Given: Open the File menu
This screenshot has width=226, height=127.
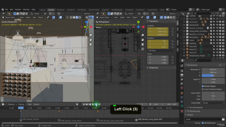Looking at the screenshot, I should 6,10.
